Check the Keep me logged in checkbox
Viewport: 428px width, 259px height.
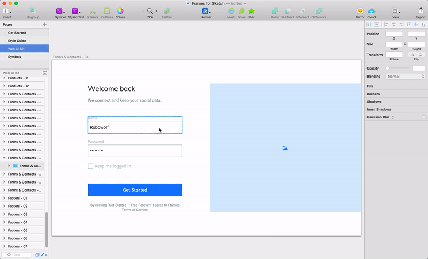tap(90, 166)
